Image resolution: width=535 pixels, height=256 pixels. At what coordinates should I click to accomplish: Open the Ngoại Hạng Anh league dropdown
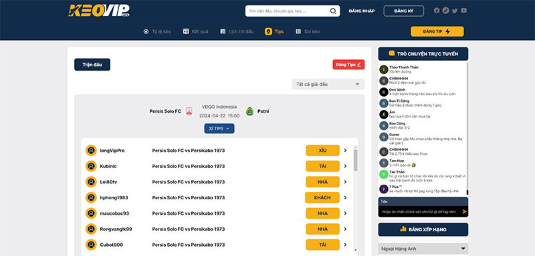423,249
